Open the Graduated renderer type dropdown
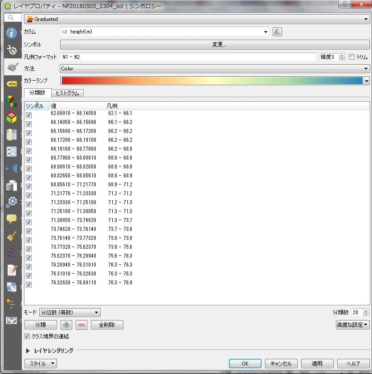The height and width of the screenshot is (374, 372). tap(197, 19)
